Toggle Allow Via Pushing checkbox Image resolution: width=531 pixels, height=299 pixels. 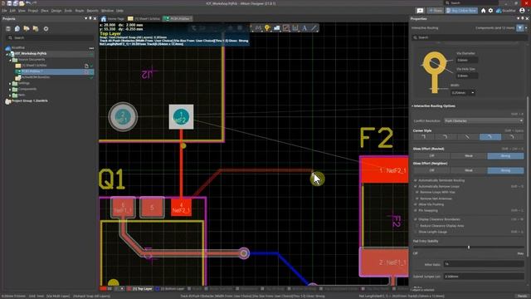click(416, 204)
